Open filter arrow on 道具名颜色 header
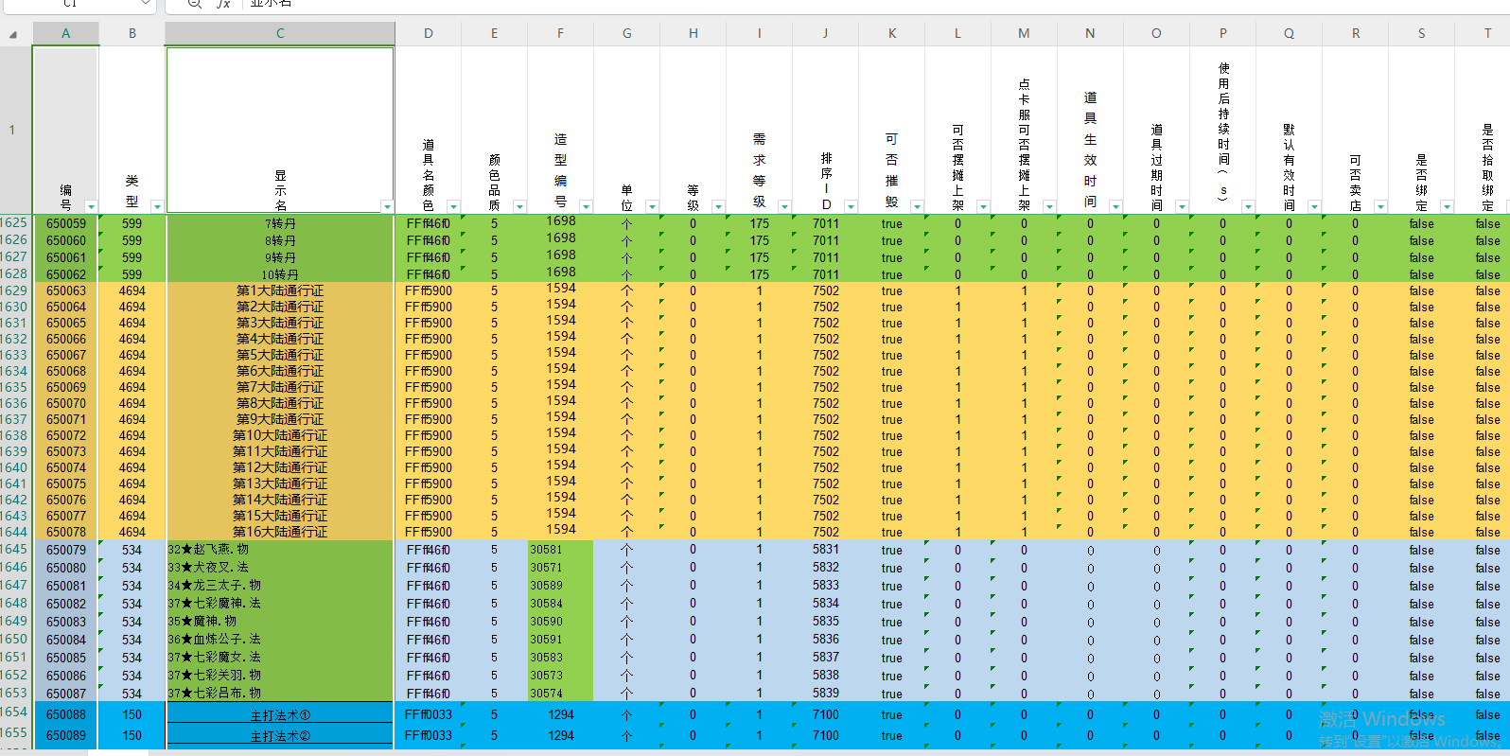1510x756 pixels. point(453,206)
